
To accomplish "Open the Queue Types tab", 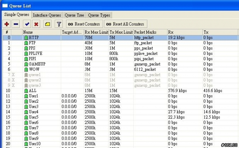I will (99, 15).
